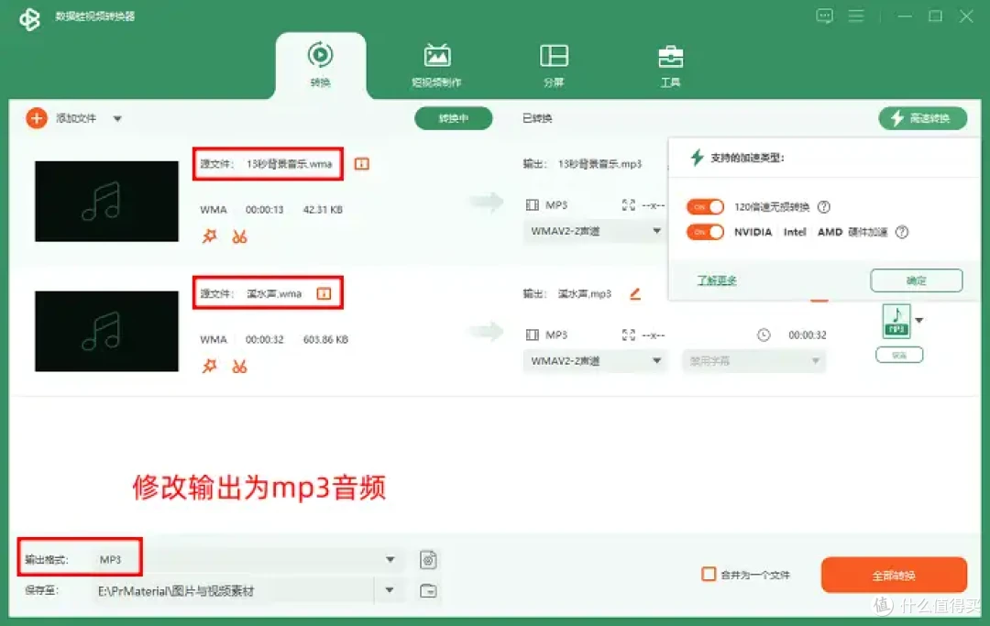This screenshot has width=990, height=626.
Task: Click help icon next to 120倍速无损转换
Action: click(824, 207)
